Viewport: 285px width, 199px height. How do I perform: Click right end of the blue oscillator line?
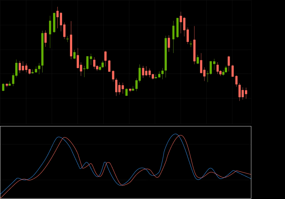click(x=251, y=179)
